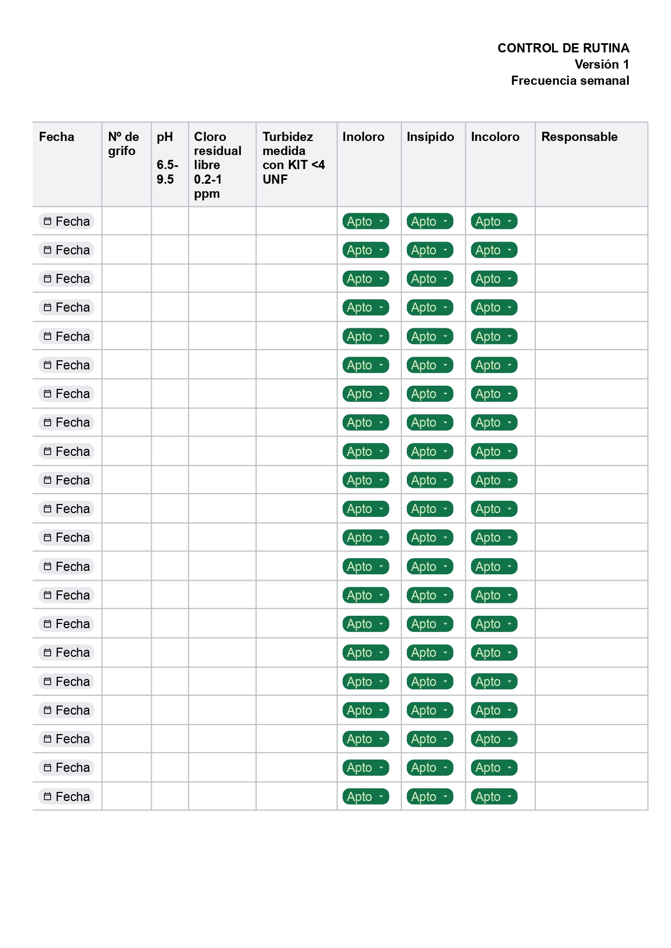671x948 pixels.
Task: Click the dropdown arrow on first-row Insípido Apto
Action: [445, 221]
